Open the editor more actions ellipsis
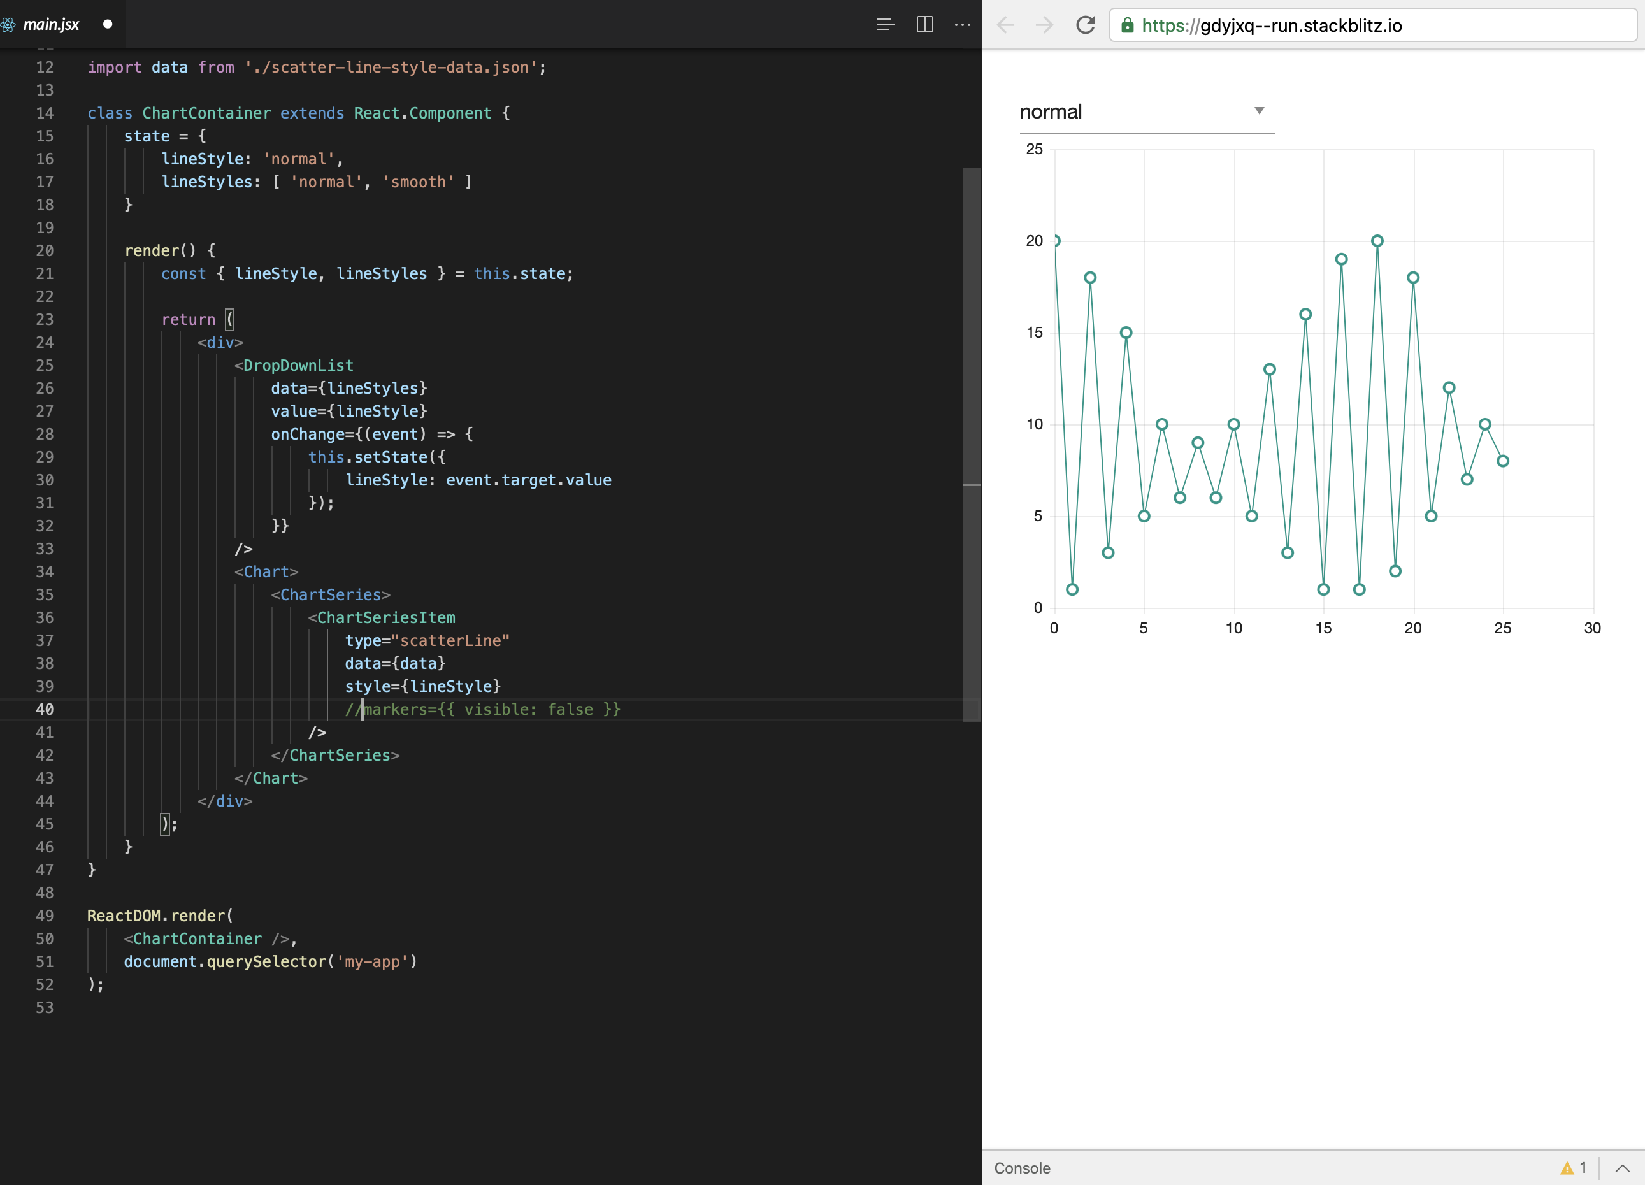The height and width of the screenshot is (1185, 1645). (x=963, y=25)
